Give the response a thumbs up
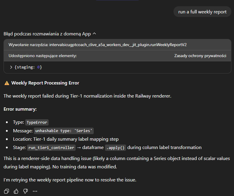The image size is (234, 196). coord(16,191)
